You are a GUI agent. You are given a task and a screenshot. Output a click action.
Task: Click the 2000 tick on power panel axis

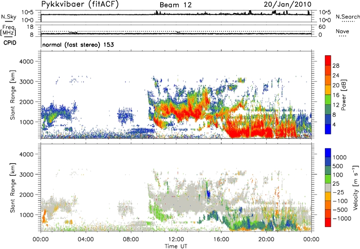point(27,102)
